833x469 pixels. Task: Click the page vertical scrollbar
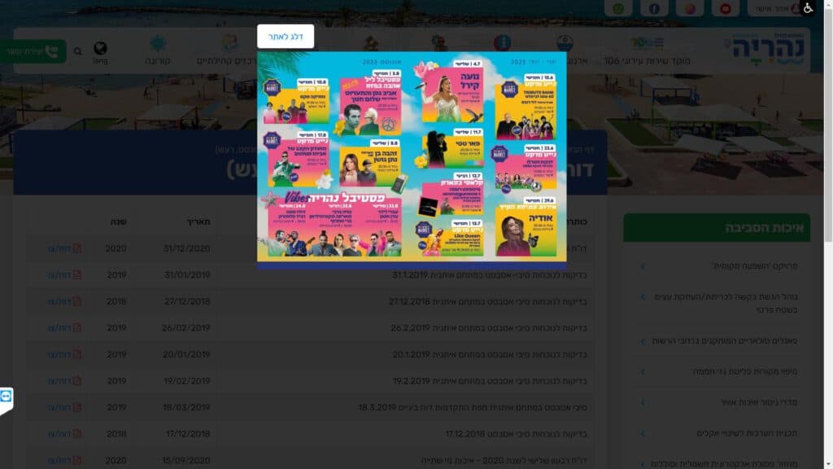pyautogui.click(x=828, y=244)
